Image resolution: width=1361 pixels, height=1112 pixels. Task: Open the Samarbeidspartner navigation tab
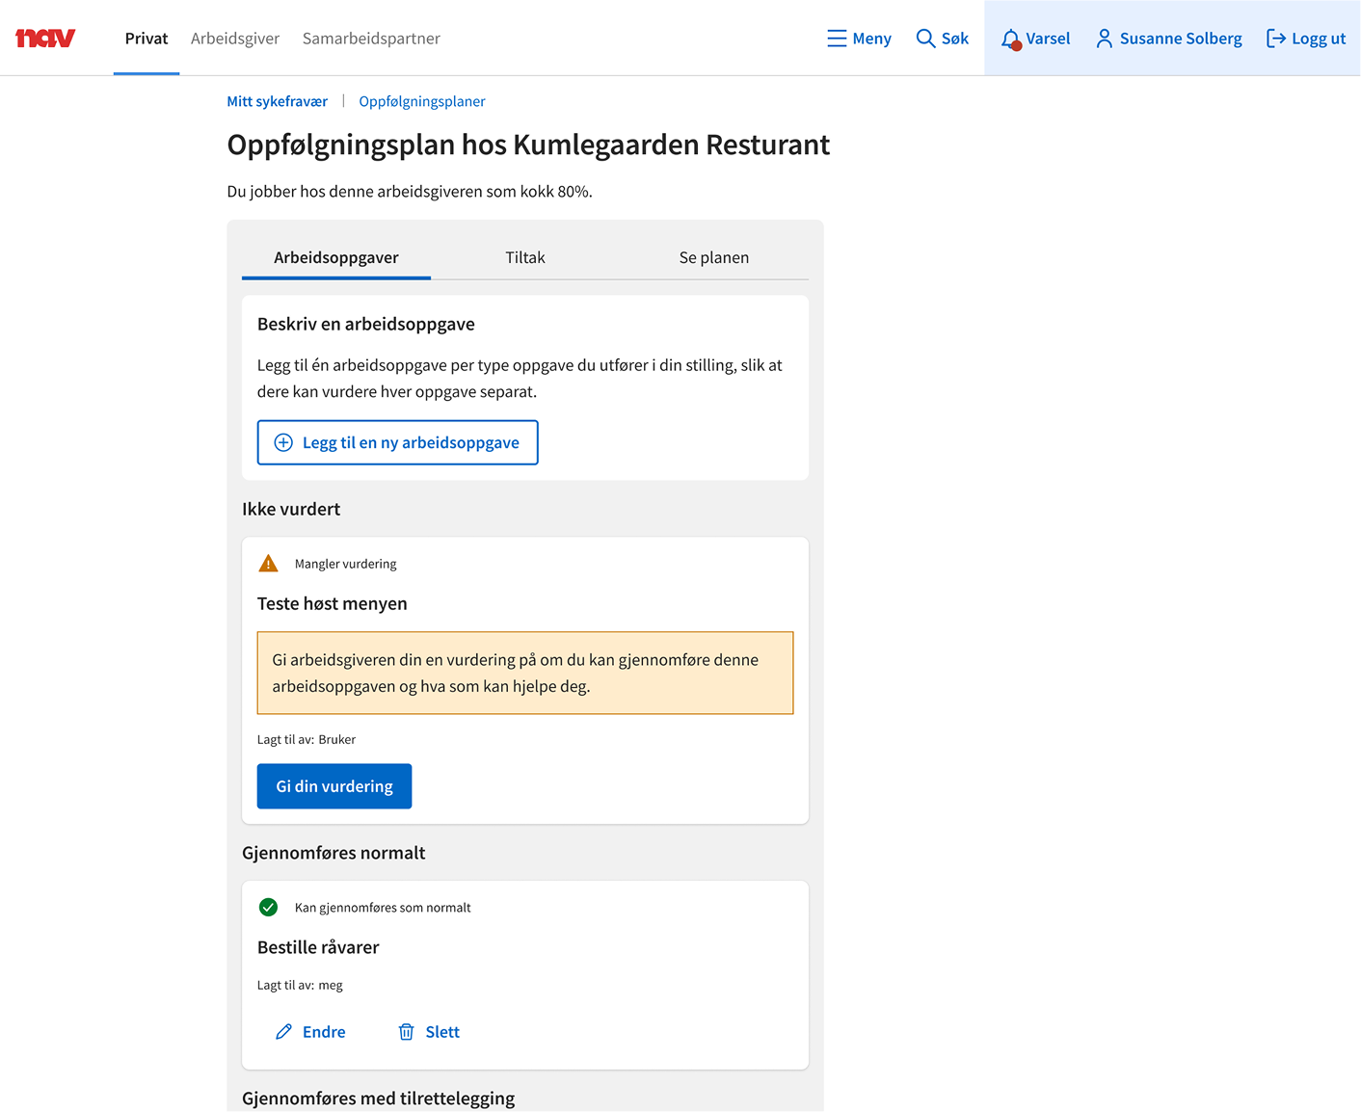(371, 39)
